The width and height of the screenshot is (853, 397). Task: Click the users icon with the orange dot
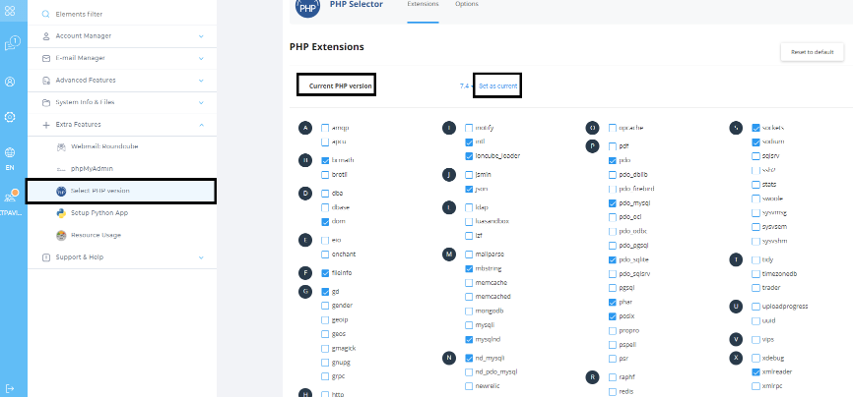point(11,197)
